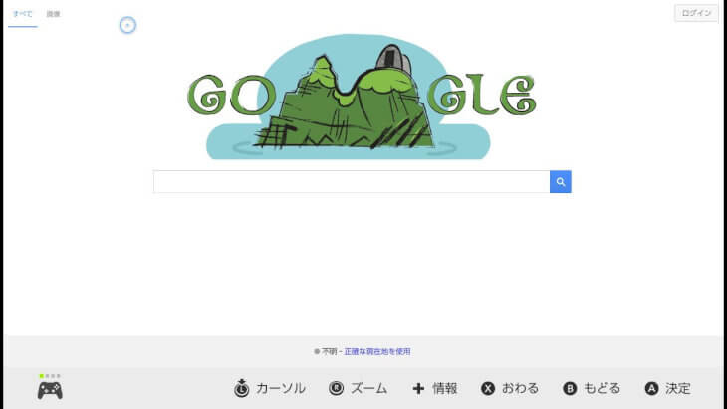Click the もどる label
The height and width of the screenshot is (409, 727).
point(602,388)
